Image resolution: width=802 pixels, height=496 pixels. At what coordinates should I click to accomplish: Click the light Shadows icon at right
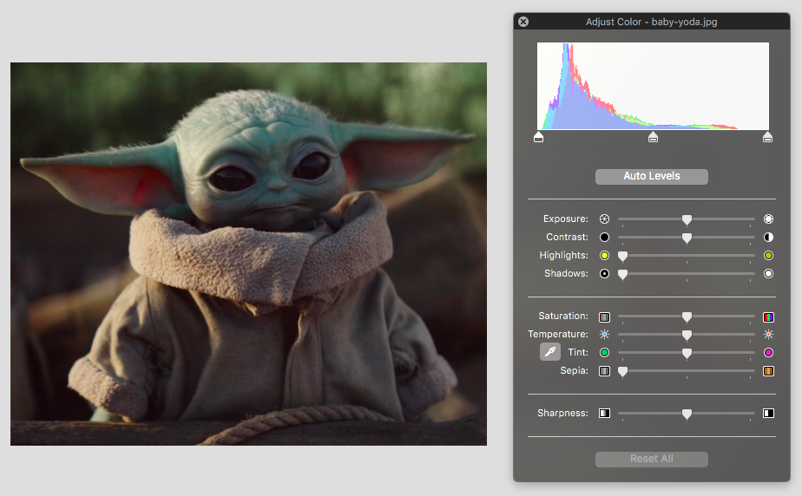click(768, 274)
